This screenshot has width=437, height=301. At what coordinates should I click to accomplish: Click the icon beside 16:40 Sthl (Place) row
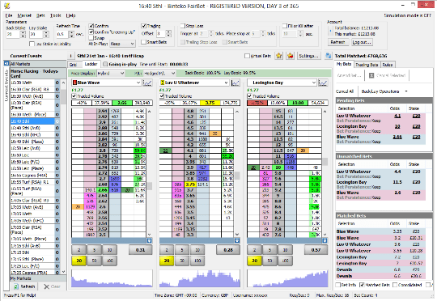[x=57, y=142]
